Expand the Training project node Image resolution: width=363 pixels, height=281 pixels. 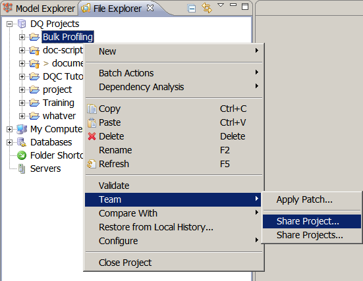tap(22, 103)
